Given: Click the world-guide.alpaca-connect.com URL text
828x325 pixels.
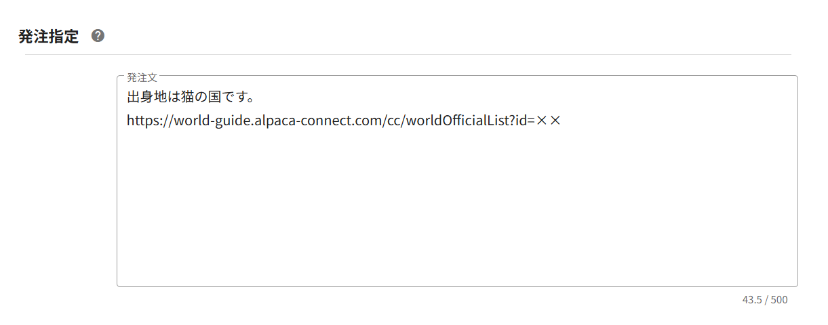Looking at the screenshot, I should point(344,121).
